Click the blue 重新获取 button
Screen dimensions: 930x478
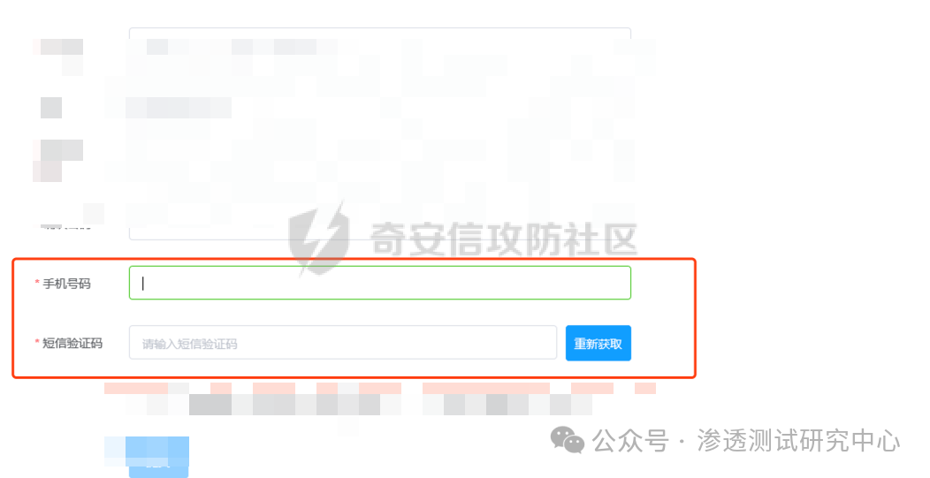pos(598,343)
